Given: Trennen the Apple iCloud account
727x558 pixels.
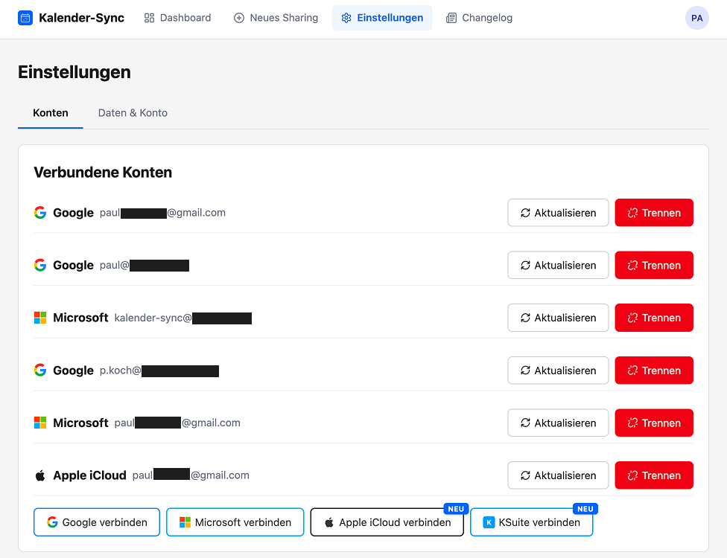Looking at the screenshot, I should click(653, 475).
